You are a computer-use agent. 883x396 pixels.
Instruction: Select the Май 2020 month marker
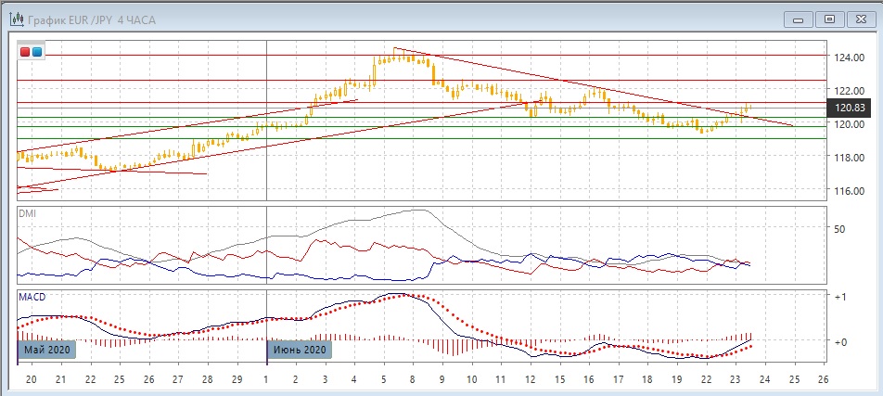tap(45, 350)
